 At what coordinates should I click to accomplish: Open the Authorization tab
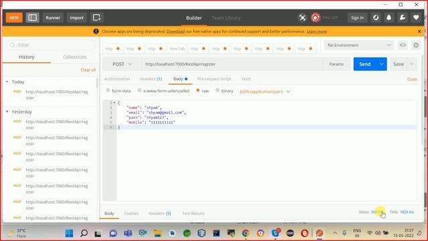coord(117,79)
